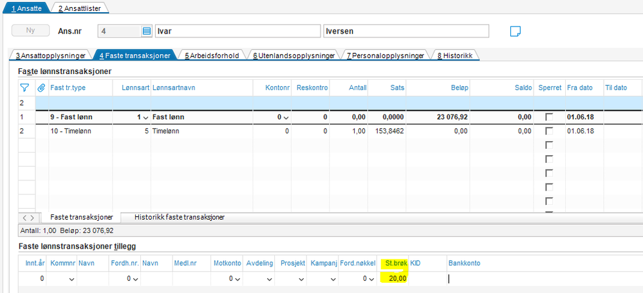Click the paperclip attachment column icon
The height and width of the screenshot is (293, 643).
coord(41,88)
